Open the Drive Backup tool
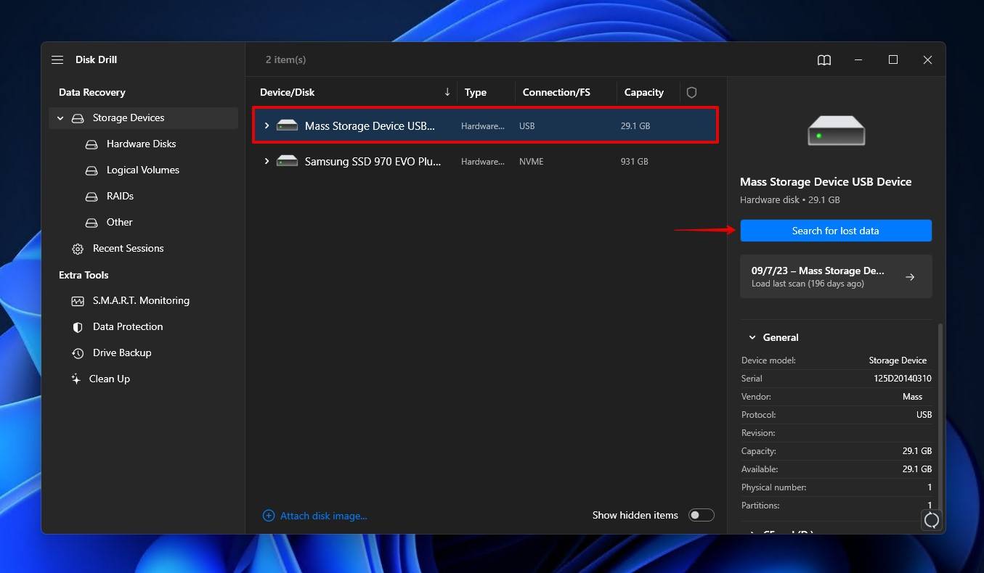Viewport: 984px width, 573px height. coord(121,353)
